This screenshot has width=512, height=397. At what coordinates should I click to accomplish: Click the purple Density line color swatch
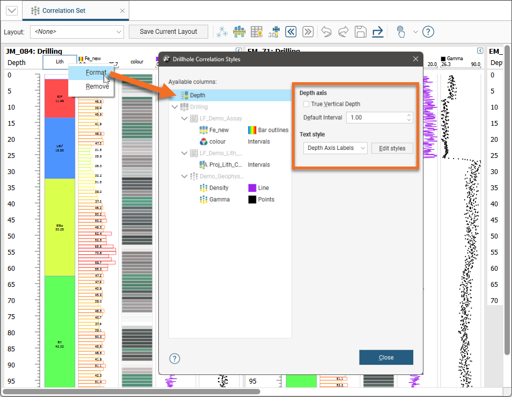click(x=252, y=188)
